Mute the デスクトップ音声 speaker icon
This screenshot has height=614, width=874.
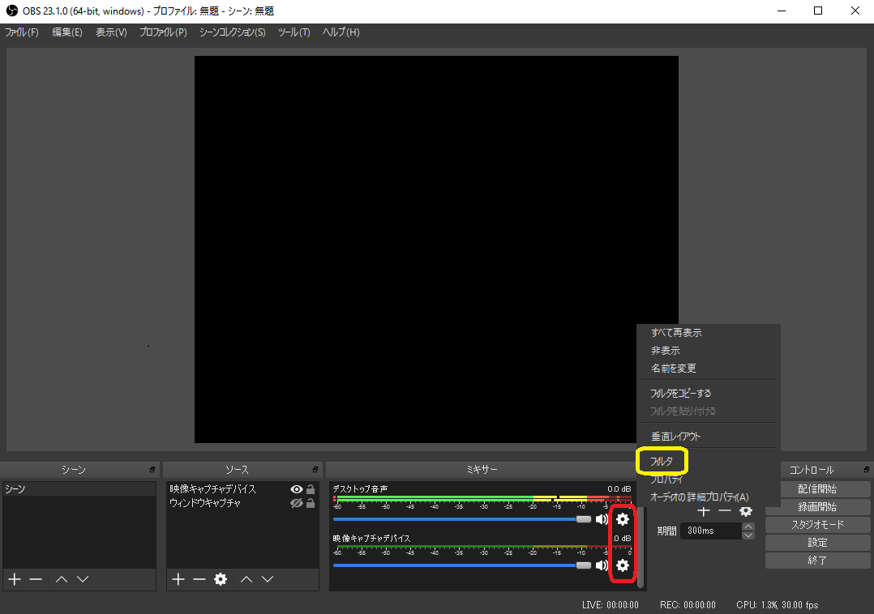coord(602,519)
